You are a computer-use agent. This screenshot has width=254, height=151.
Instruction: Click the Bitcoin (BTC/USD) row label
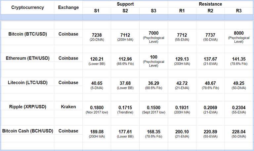coord(27,34)
